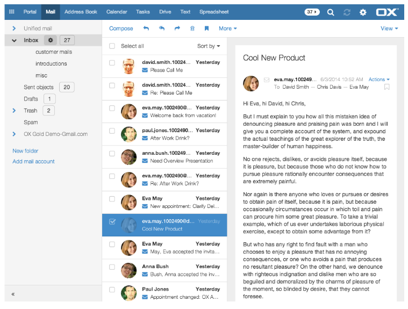408x309 pixels.
Task: Click Eva May's avatar in message preview
Action: pos(251,83)
